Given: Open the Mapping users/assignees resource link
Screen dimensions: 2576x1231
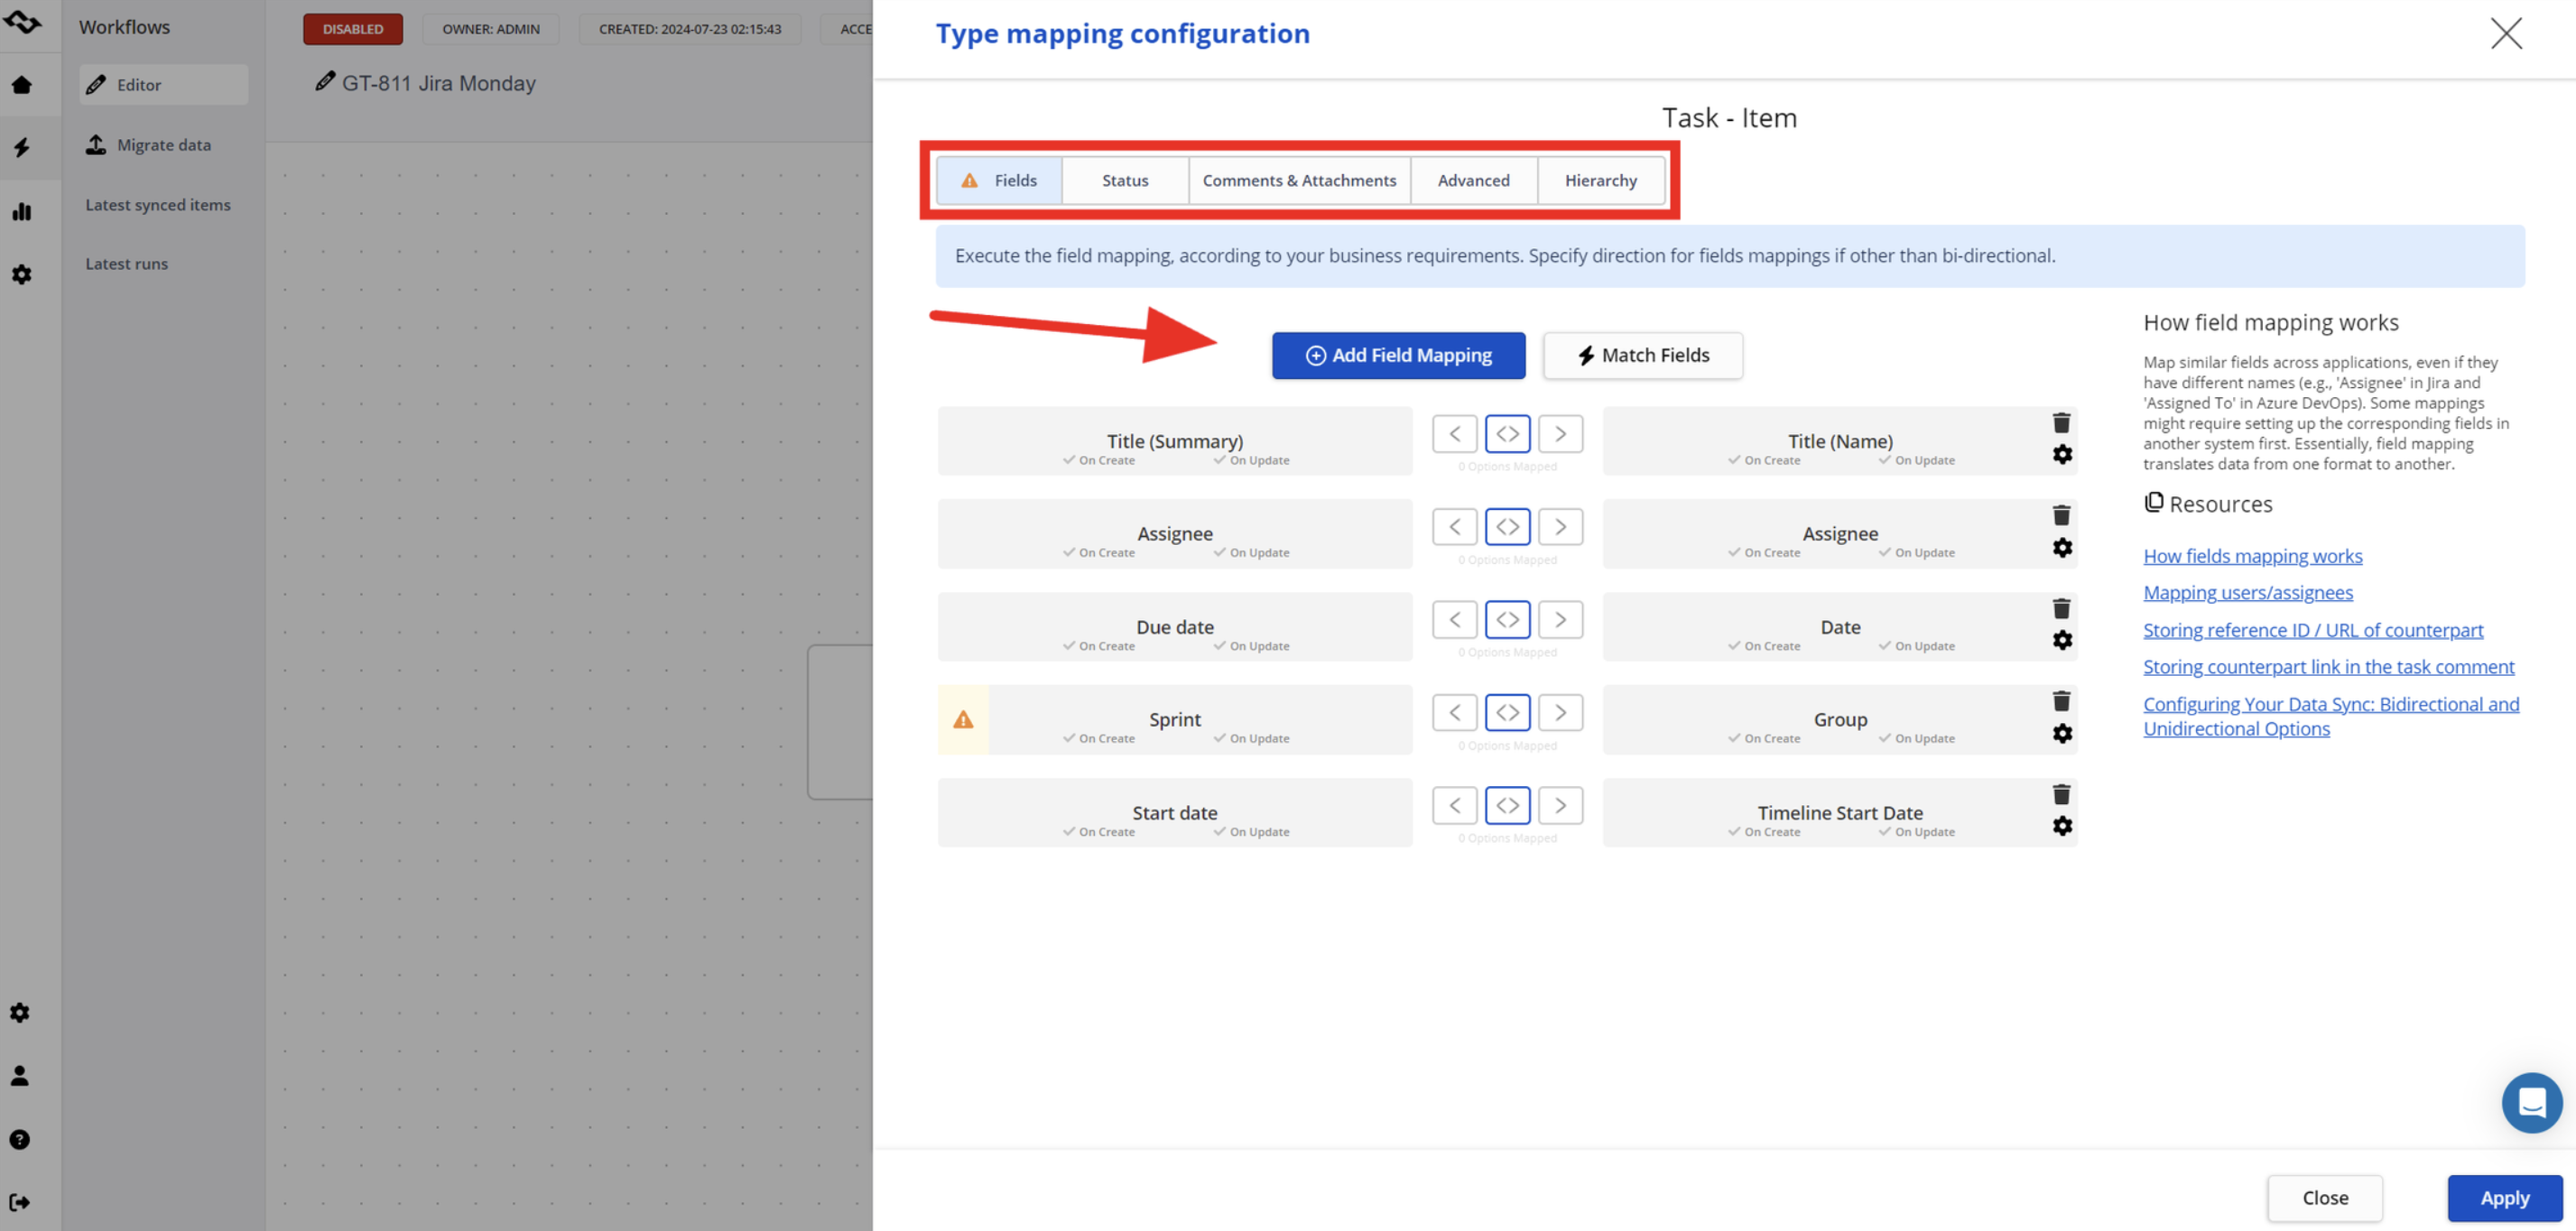Looking at the screenshot, I should coord(2247,592).
